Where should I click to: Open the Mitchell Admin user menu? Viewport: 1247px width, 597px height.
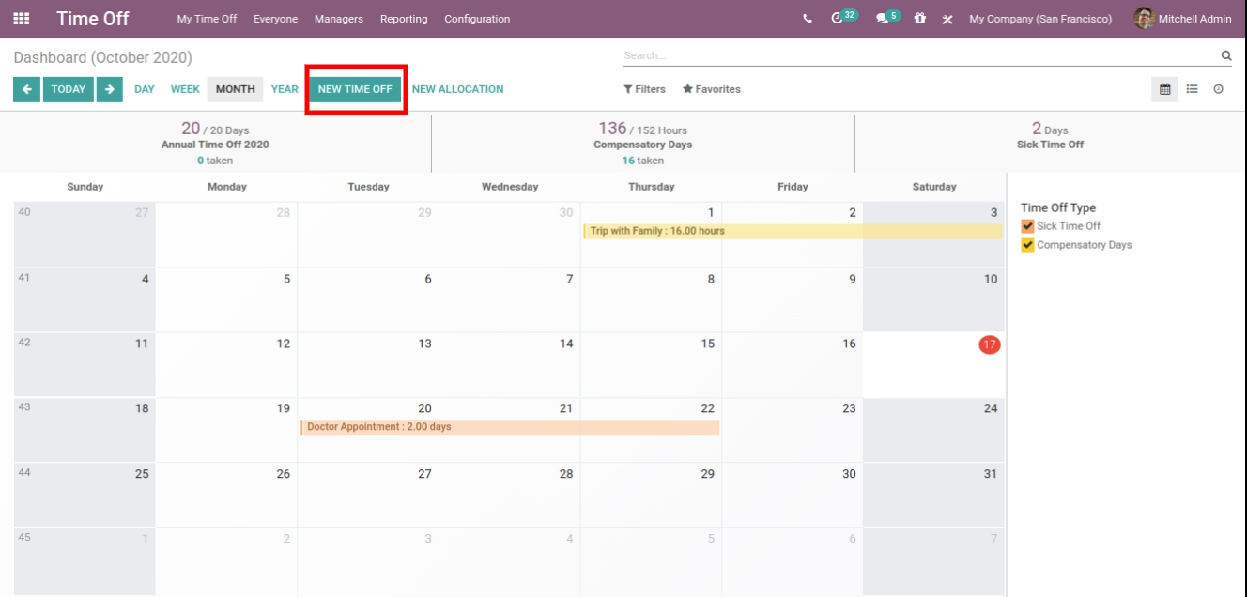pyautogui.click(x=1182, y=19)
